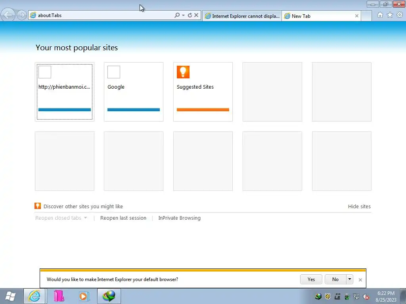Dismiss the default browser notification bar

pyautogui.click(x=360, y=280)
